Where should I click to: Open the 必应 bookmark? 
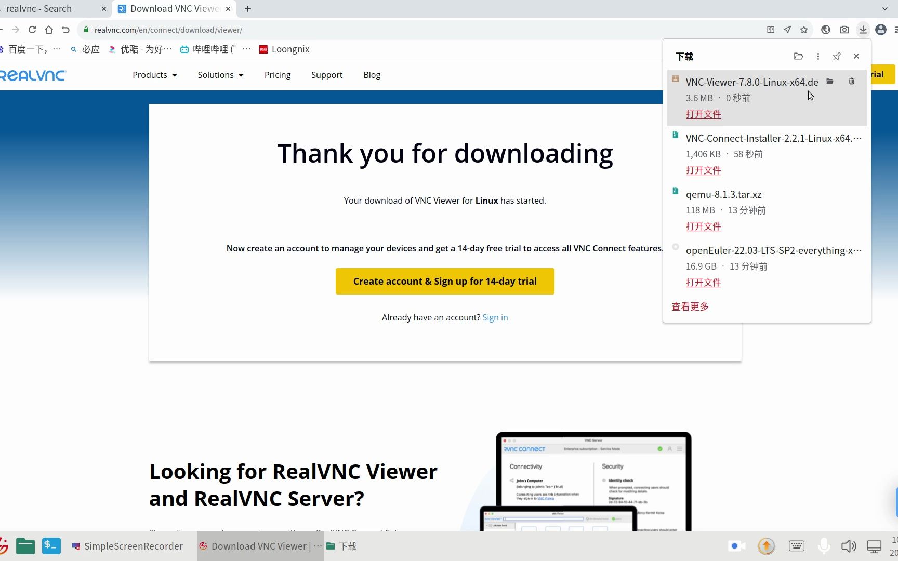[85, 49]
